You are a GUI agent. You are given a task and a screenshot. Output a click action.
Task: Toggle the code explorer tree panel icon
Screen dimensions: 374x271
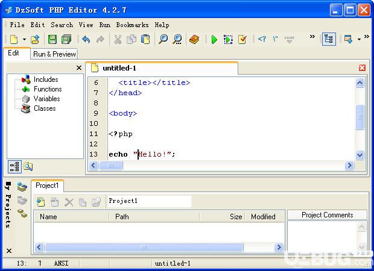point(329,39)
